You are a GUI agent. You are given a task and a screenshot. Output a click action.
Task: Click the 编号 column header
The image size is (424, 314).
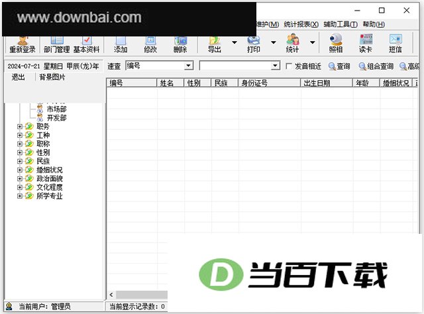click(132, 83)
